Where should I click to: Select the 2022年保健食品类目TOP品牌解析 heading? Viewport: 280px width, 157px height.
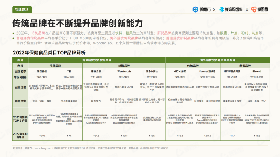coord(49,53)
